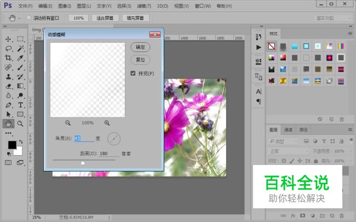Add layer style fx icon
The image size is (356, 222).
tap(293, 215)
